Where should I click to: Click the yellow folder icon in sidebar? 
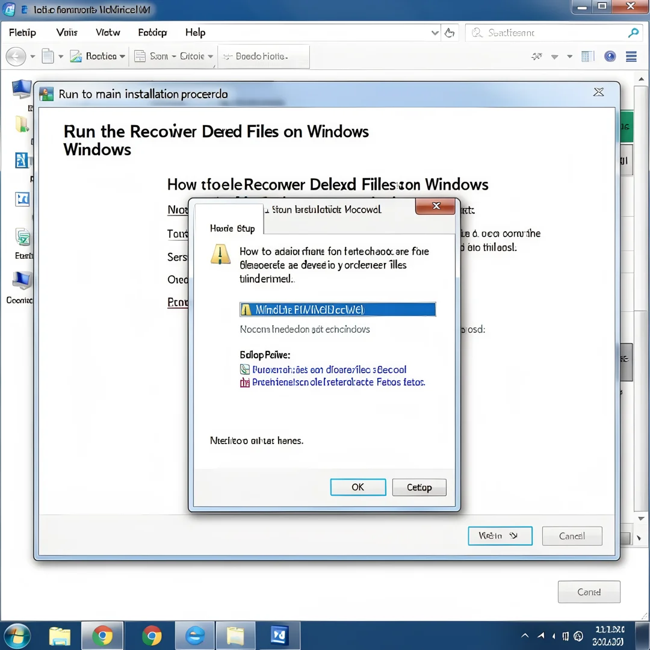[x=22, y=125]
